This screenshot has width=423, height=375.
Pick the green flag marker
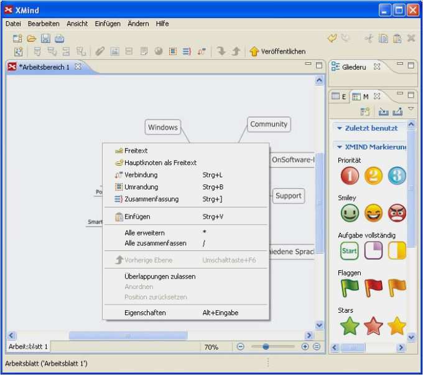coord(350,288)
